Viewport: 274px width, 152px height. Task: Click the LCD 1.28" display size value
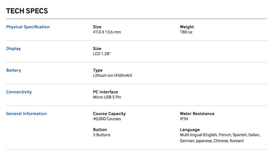pos(102,54)
